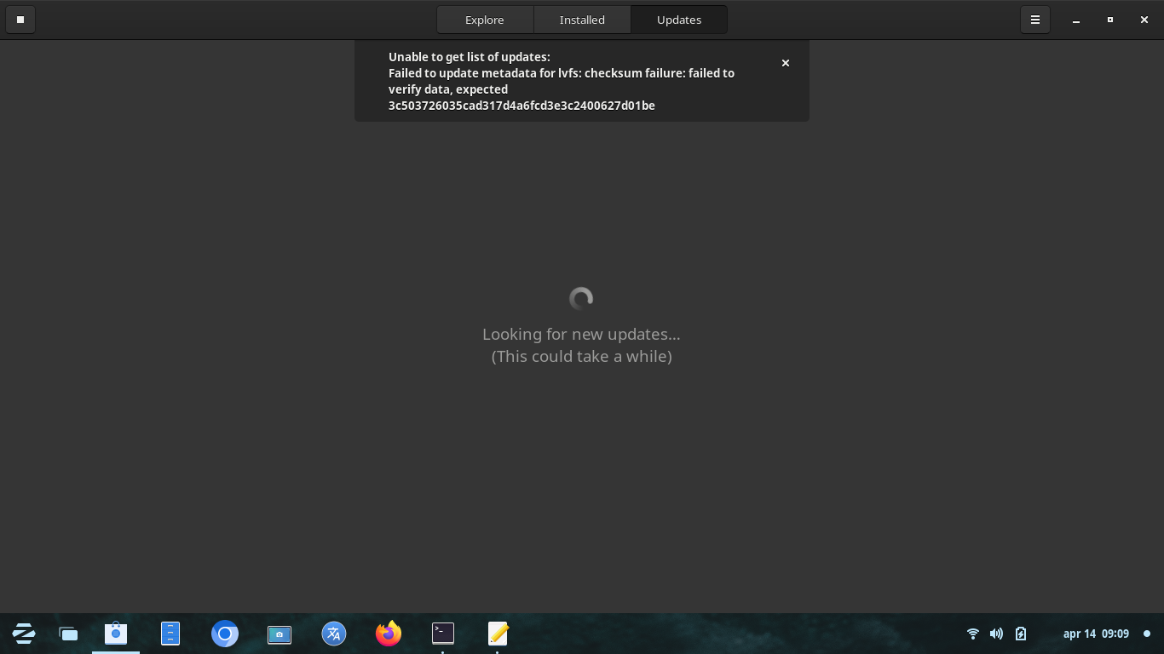Open the text editor notepad icon

[498, 633]
